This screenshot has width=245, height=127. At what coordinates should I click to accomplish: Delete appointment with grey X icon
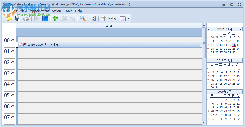[64, 18]
